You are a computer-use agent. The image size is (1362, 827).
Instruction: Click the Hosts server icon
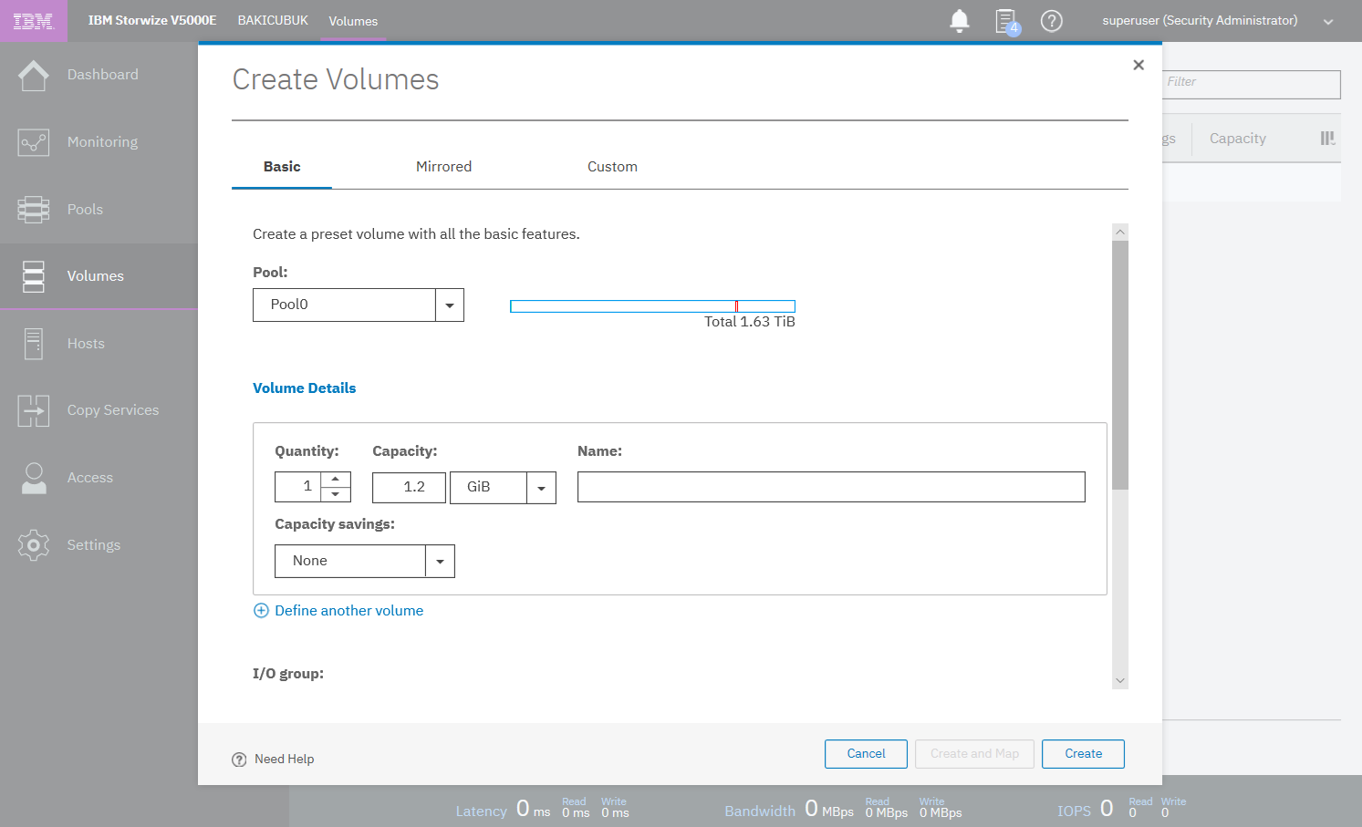pyautogui.click(x=34, y=344)
